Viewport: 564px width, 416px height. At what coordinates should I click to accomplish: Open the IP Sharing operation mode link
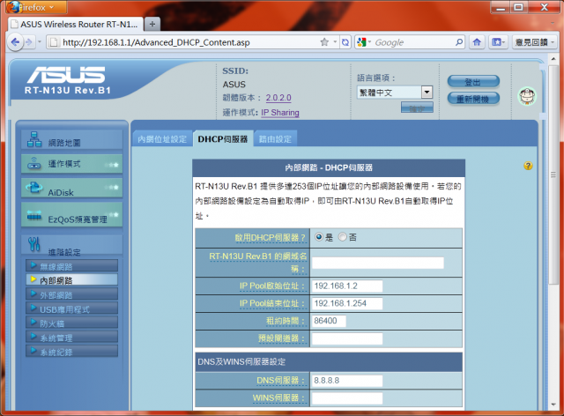pyautogui.click(x=280, y=113)
